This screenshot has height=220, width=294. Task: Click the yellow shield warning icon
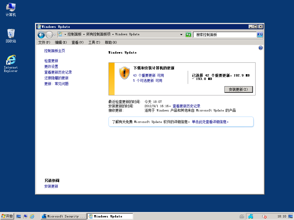[124, 73]
